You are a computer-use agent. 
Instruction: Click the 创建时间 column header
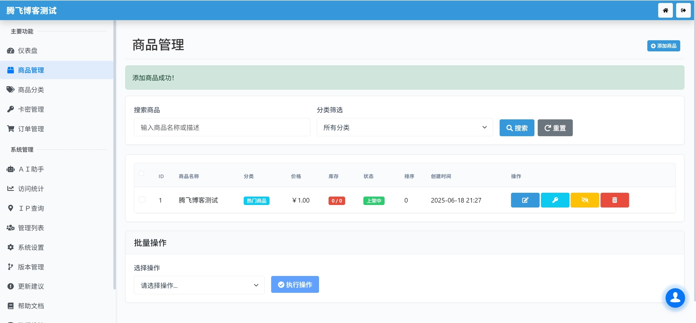[x=441, y=176]
